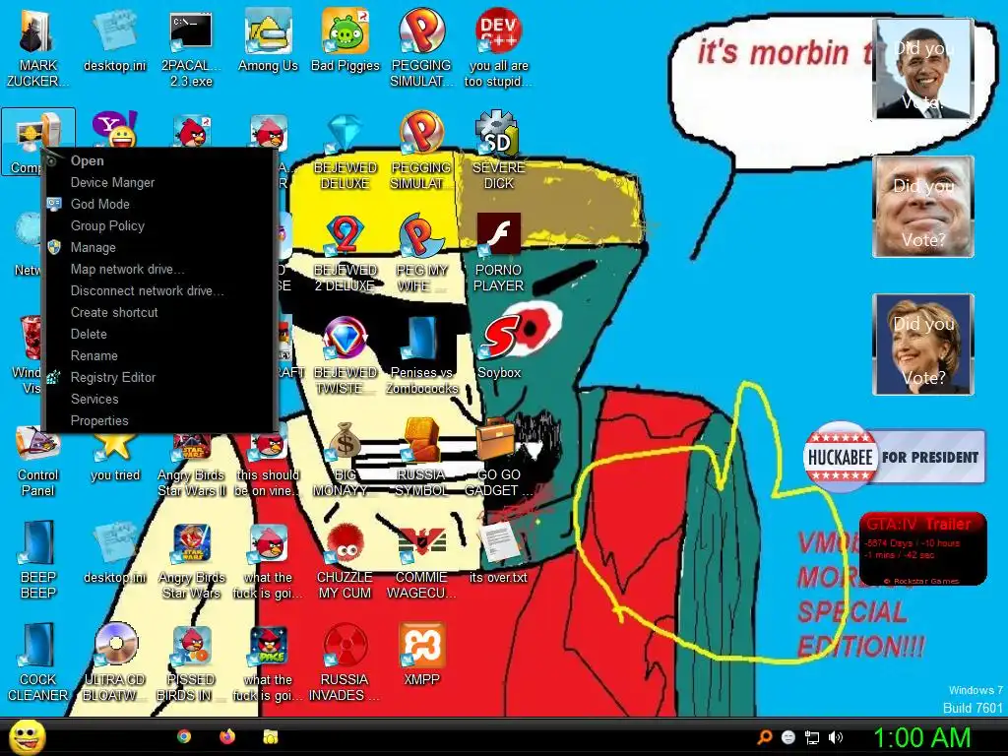Open the File Explorer taskbar icon
Screen dimensions: 1008x756
click(x=271, y=736)
